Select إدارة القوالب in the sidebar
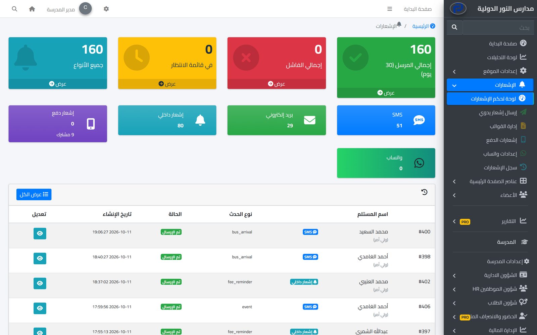 click(x=490, y=126)
